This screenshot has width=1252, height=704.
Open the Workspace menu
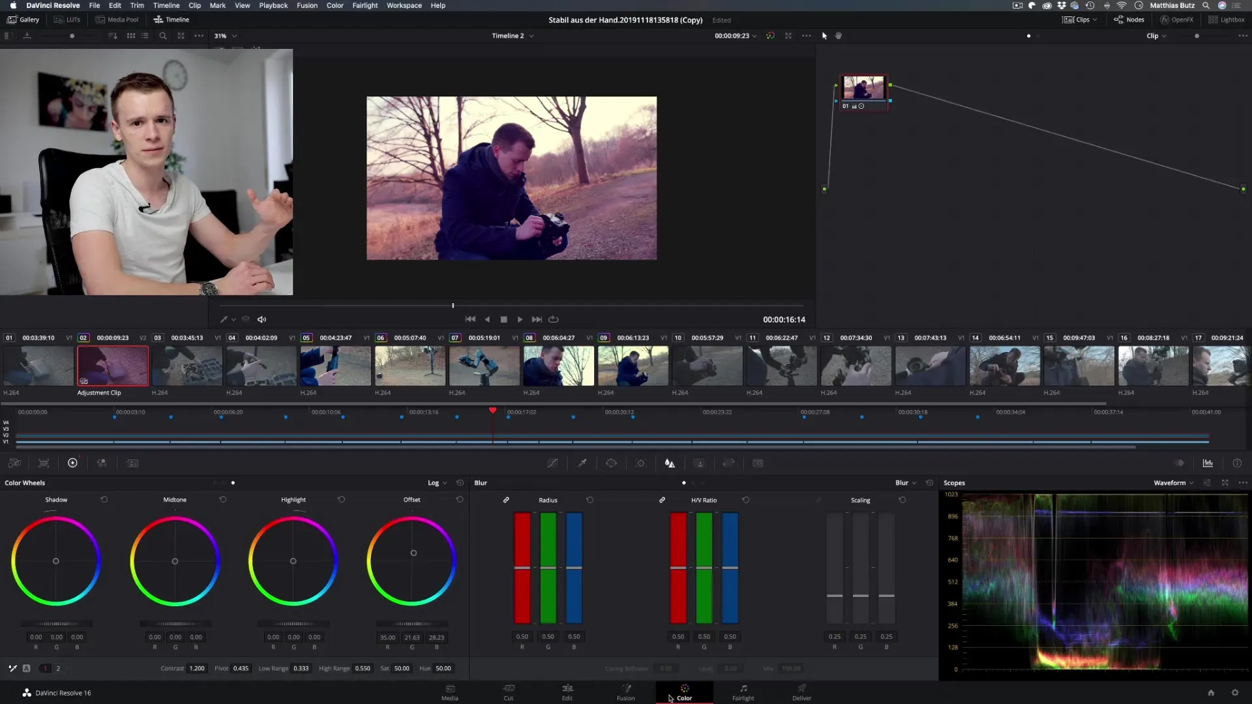pyautogui.click(x=404, y=5)
